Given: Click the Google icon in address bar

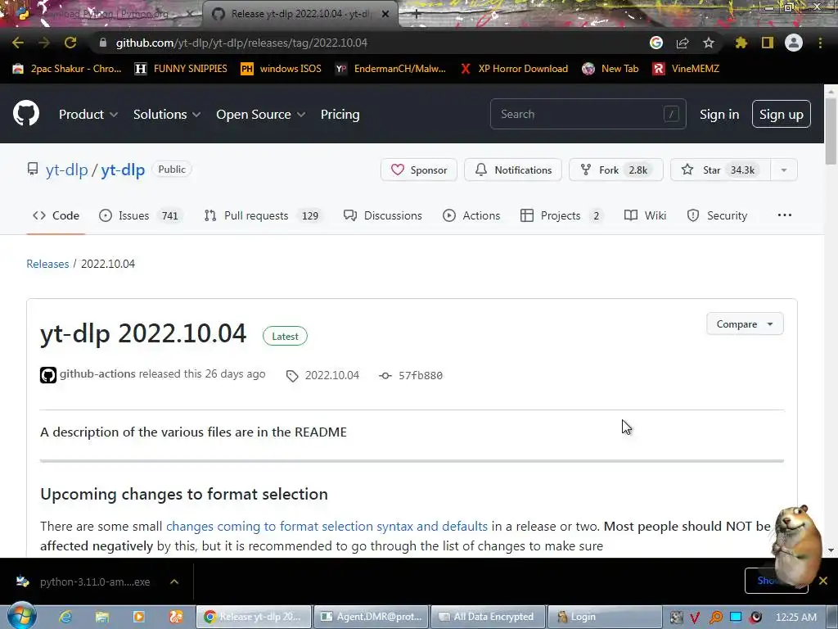Looking at the screenshot, I should coord(656,43).
